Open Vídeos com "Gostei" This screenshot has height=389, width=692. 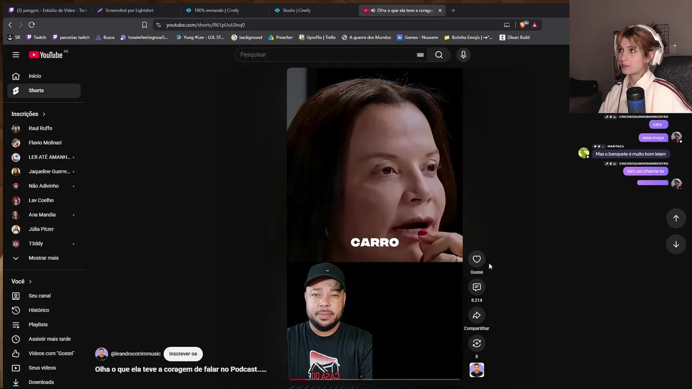click(44, 354)
